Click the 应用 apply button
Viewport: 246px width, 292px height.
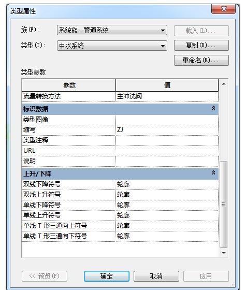click(x=206, y=276)
